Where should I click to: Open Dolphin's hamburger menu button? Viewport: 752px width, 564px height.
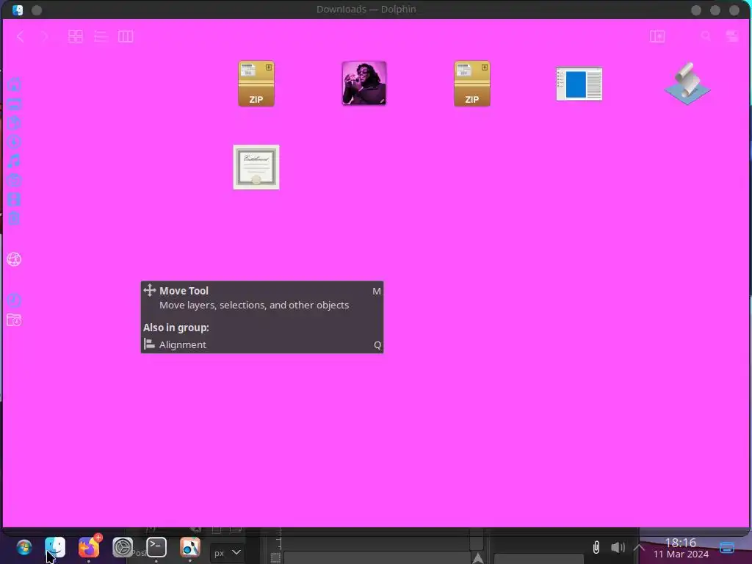click(732, 37)
